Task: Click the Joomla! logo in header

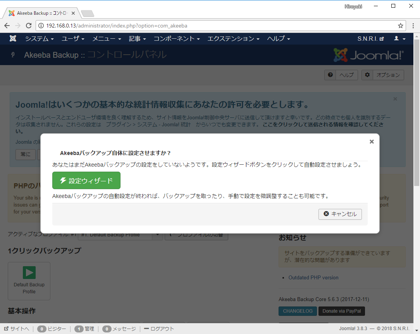Action: [368, 55]
